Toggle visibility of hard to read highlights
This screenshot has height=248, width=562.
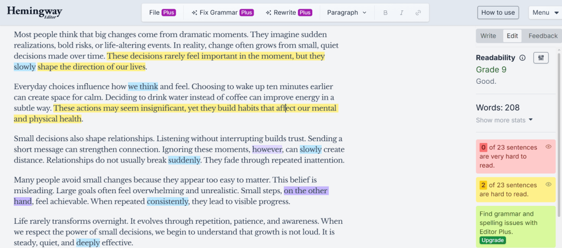(548, 184)
